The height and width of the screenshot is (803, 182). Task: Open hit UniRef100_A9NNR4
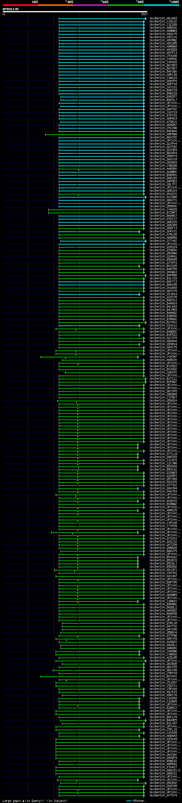point(163,31)
